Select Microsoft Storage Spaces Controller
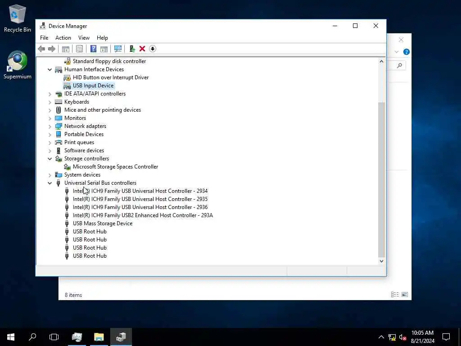This screenshot has width=461, height=346. pos(116,167)
